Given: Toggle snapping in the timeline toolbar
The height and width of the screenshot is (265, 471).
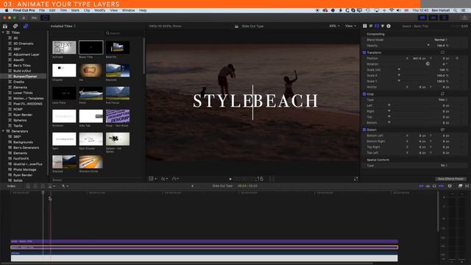Looking at the screenshot, I should point(441,186).
